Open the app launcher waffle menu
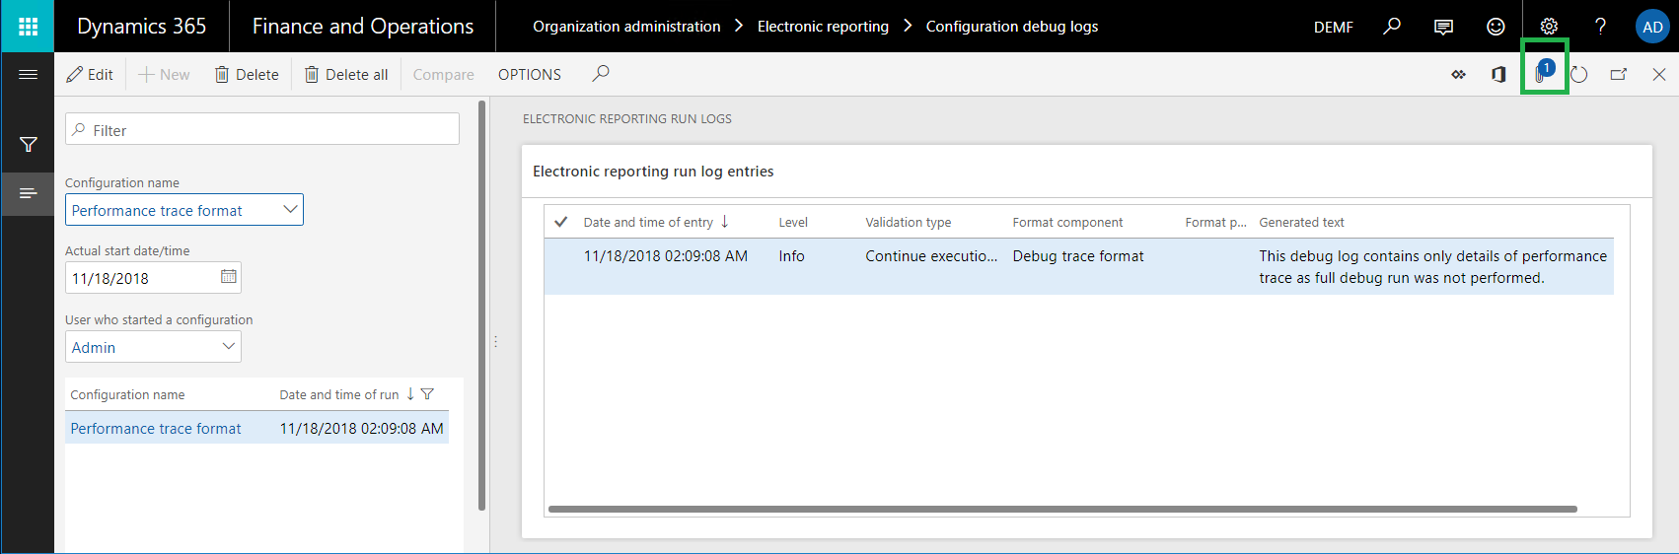The image size is (1679, 554). click(27, 27)
